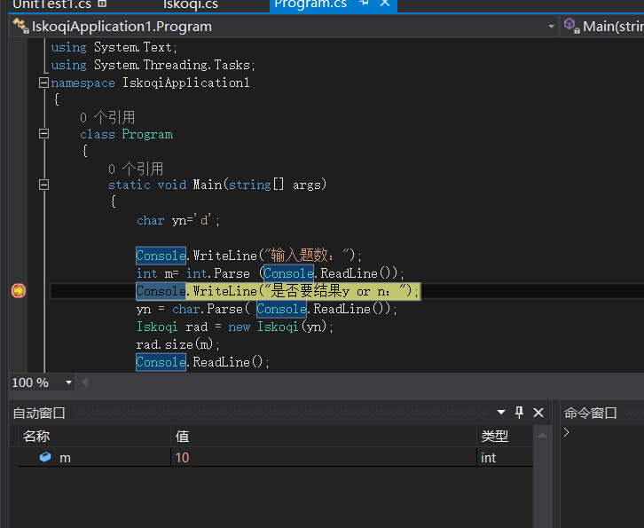Image resolution: width=644 pixels, height=528 pixels.
Task: Collapse the namespace IskoqiApplication1 block
Action: click(x=43, y=83)
